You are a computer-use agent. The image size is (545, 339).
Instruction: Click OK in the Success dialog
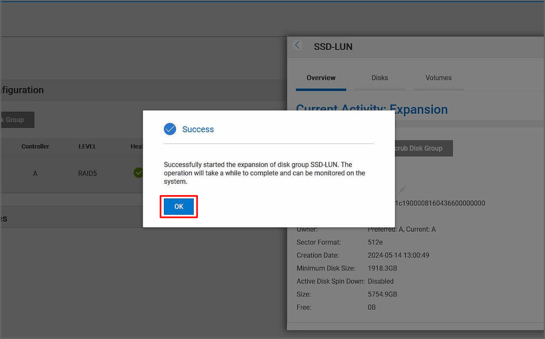179,207
